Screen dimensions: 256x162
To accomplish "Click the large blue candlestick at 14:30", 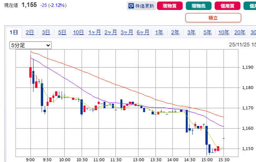I will [x=187, y=121].
